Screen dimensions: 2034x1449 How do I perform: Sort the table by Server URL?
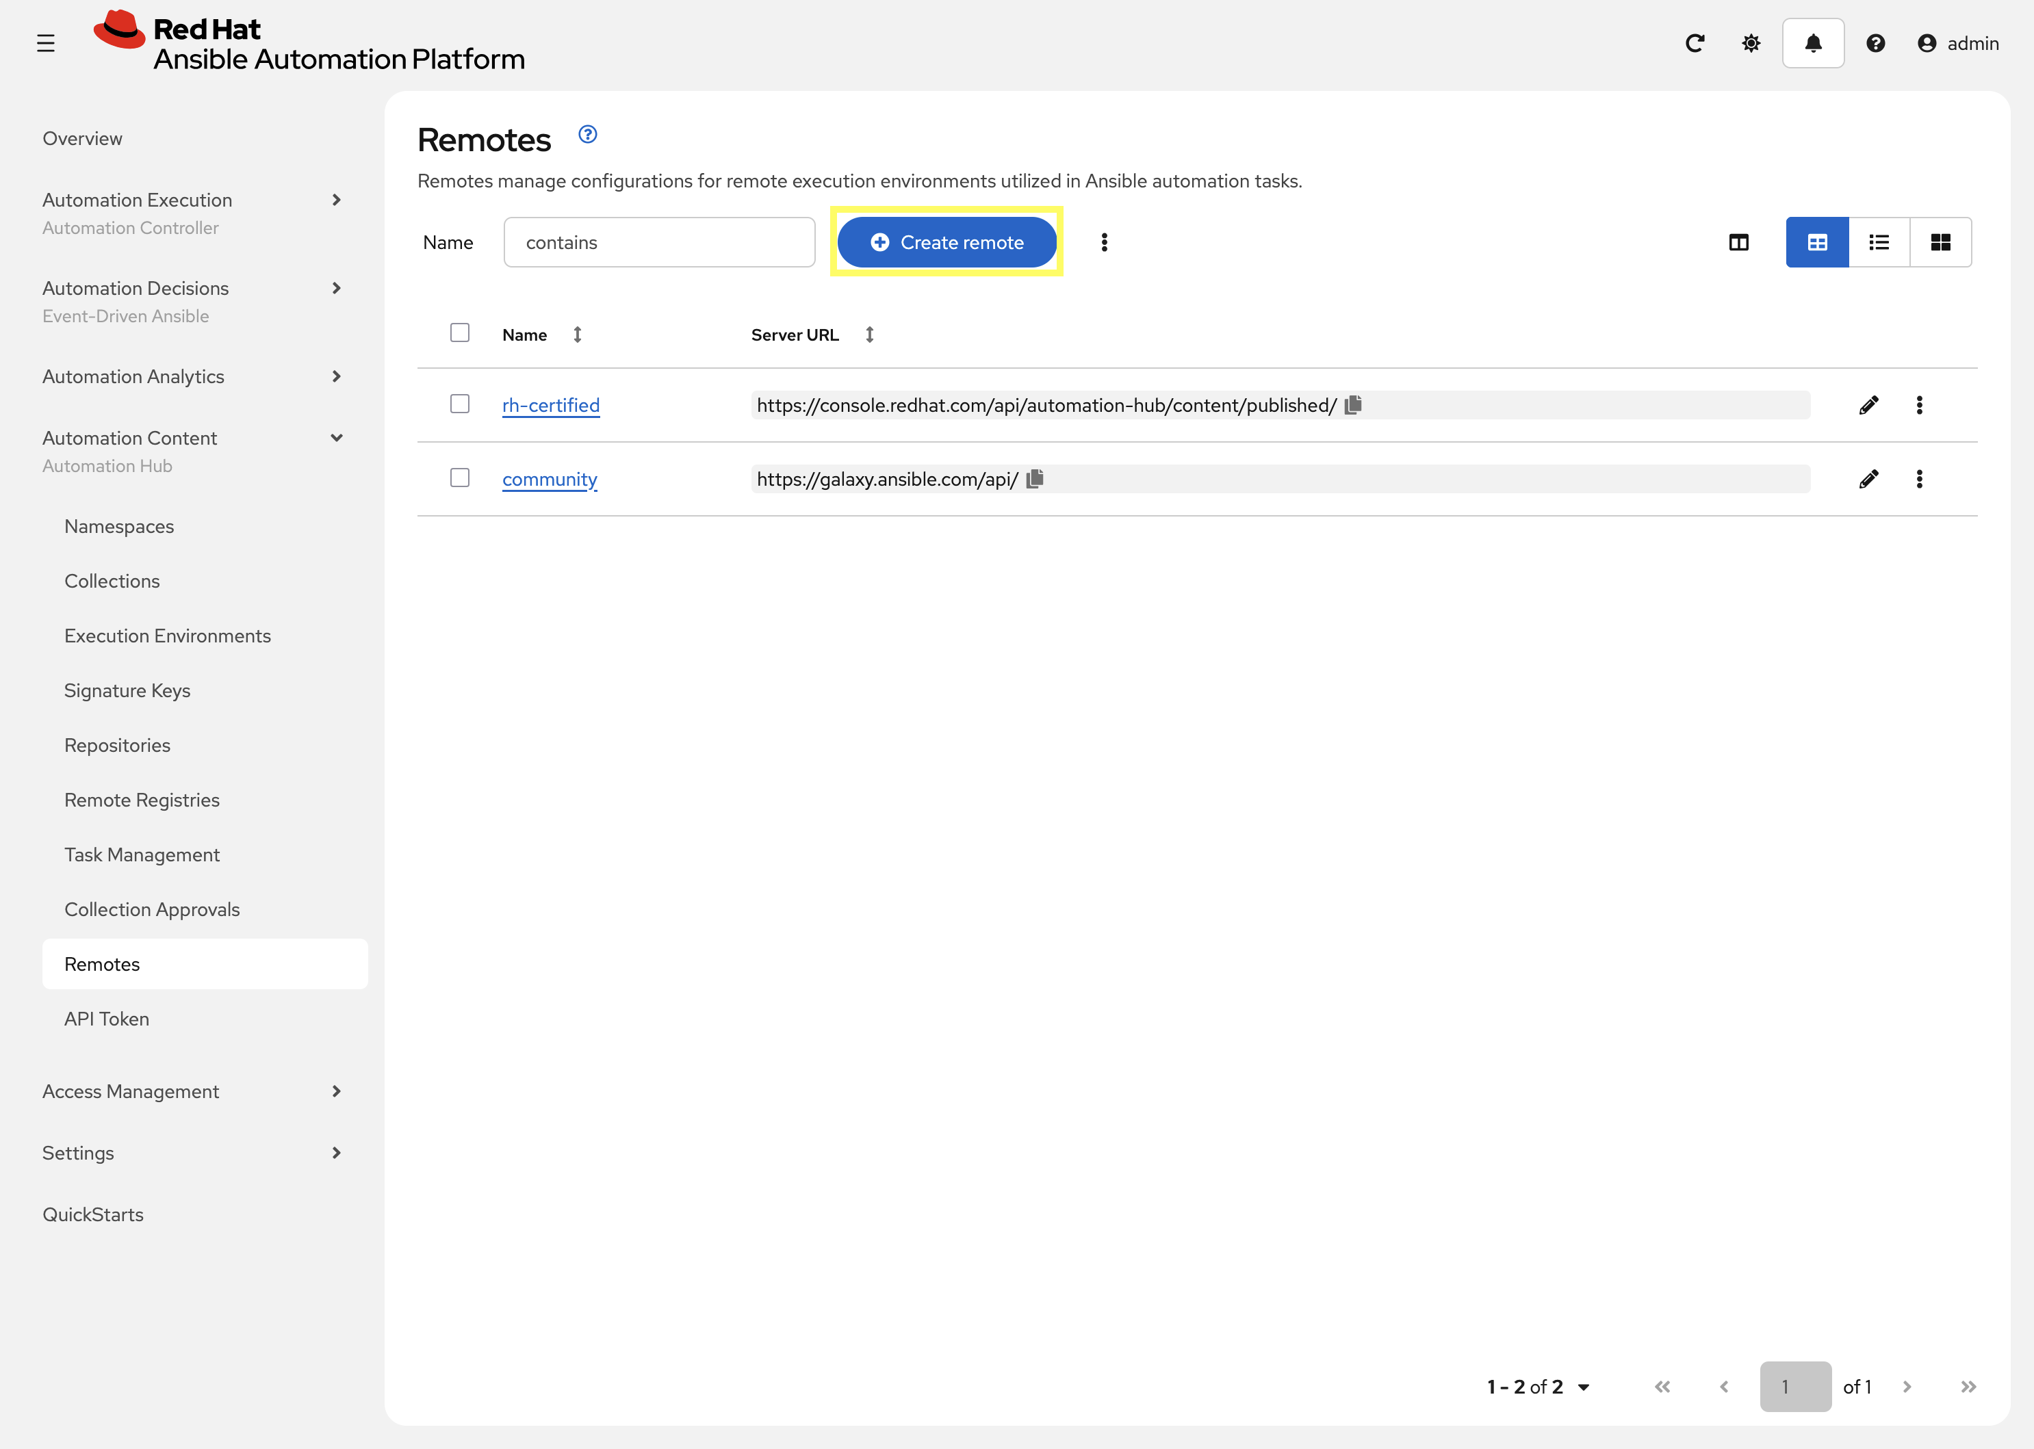(x=870, y=335)
